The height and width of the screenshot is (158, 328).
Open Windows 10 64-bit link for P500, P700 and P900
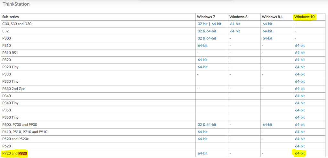point(300,125)
